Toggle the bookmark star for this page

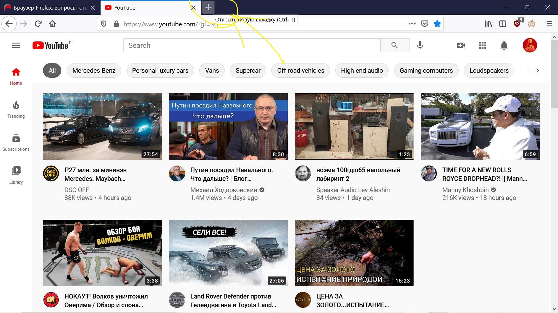coord(437,24)
